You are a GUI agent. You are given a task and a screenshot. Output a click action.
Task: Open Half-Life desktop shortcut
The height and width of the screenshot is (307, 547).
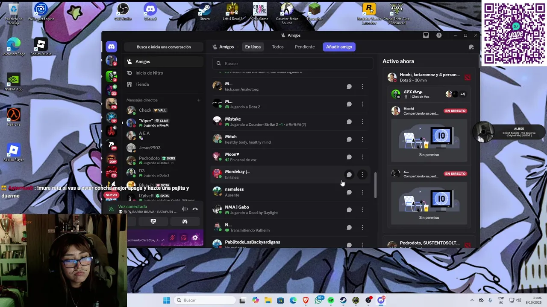pyautogui.click(x=13, y=117)
